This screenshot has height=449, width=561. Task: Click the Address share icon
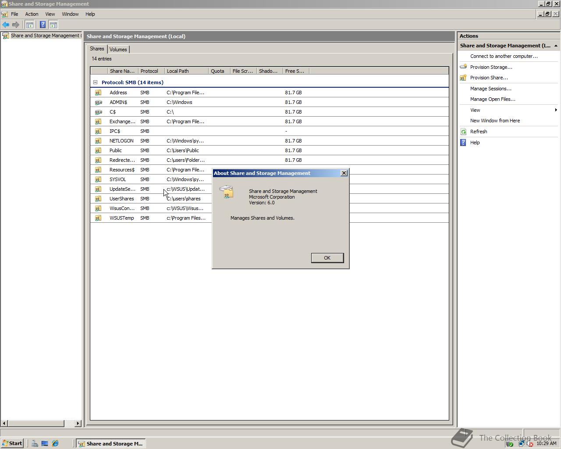coord(98,93)
